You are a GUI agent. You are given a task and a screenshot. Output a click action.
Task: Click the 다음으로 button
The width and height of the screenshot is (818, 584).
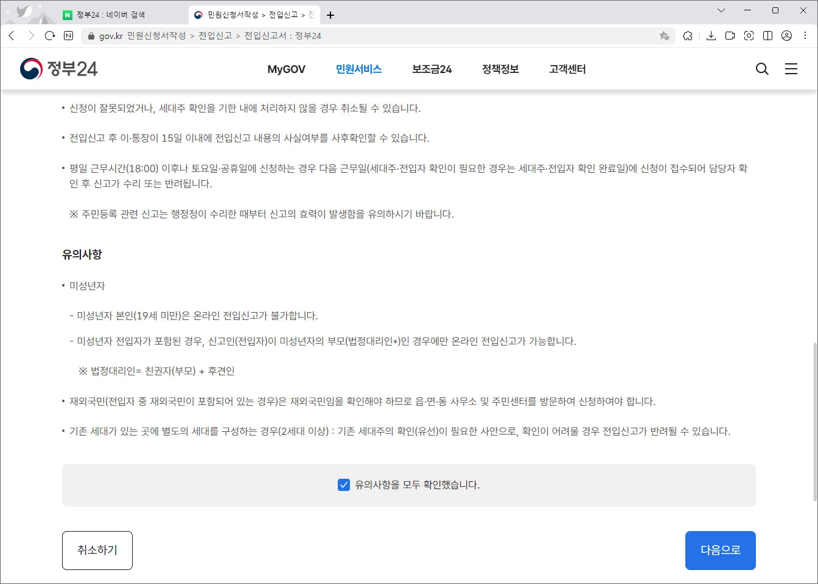[720, 550]
